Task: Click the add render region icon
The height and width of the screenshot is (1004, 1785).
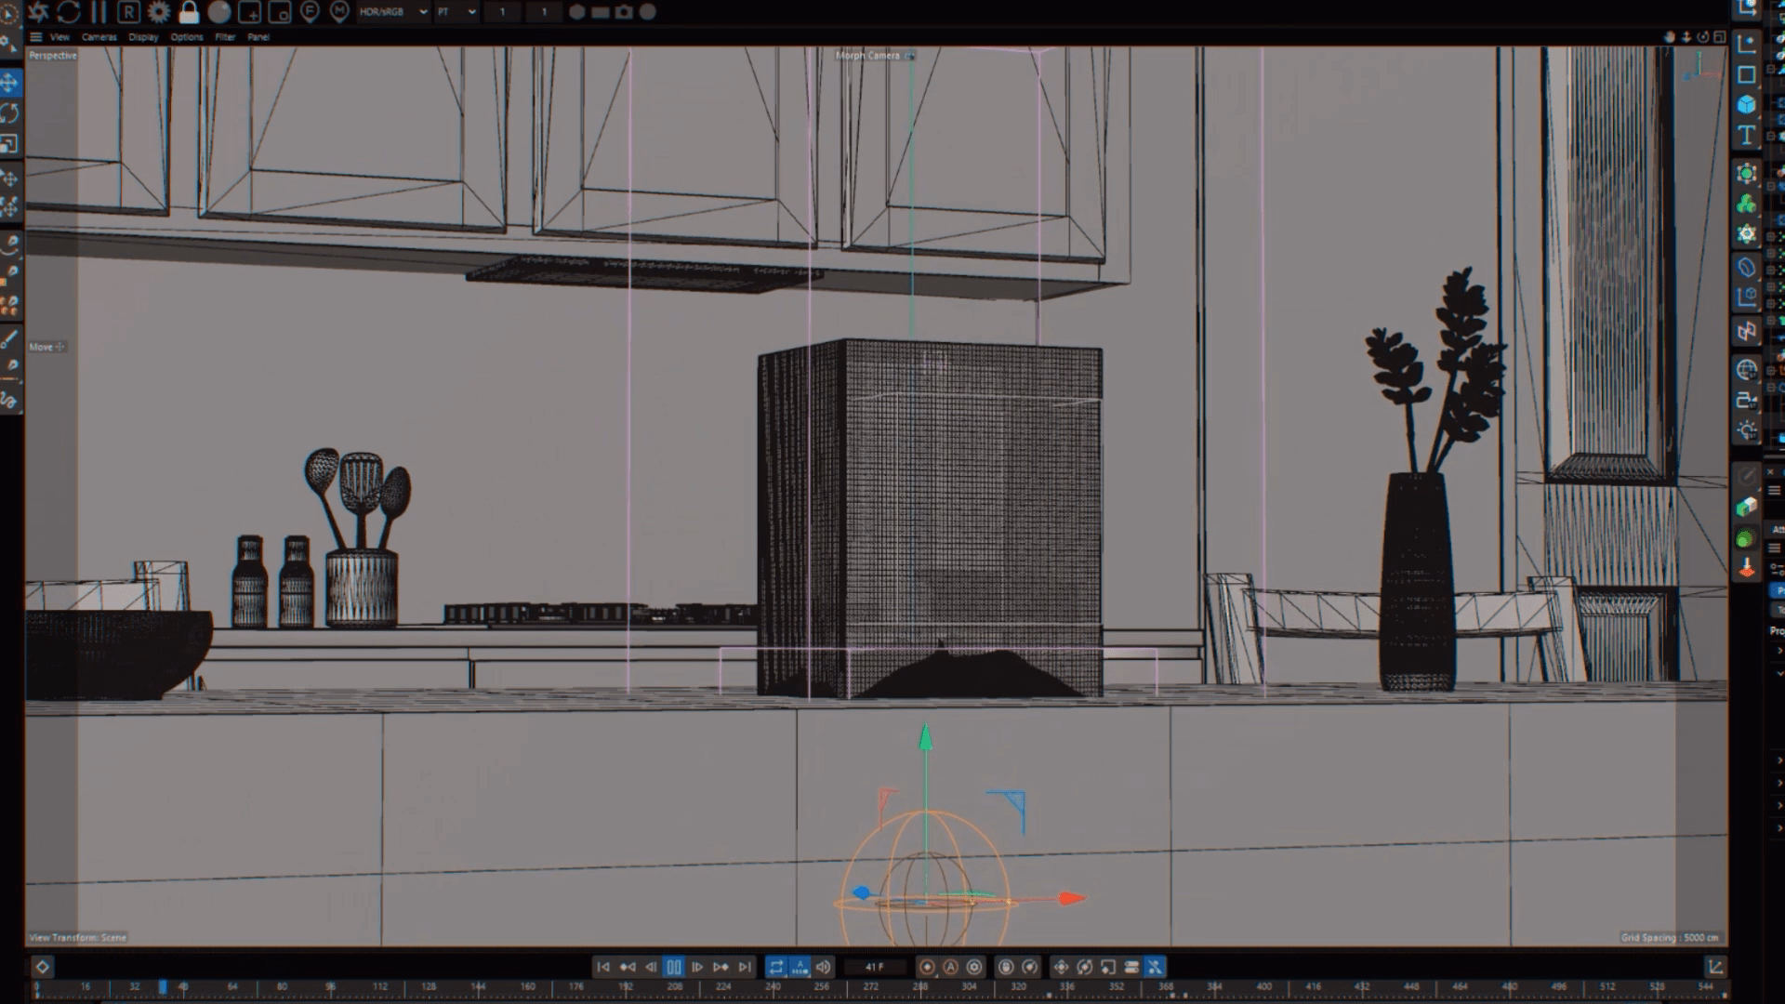Action: tap(249, 12)
